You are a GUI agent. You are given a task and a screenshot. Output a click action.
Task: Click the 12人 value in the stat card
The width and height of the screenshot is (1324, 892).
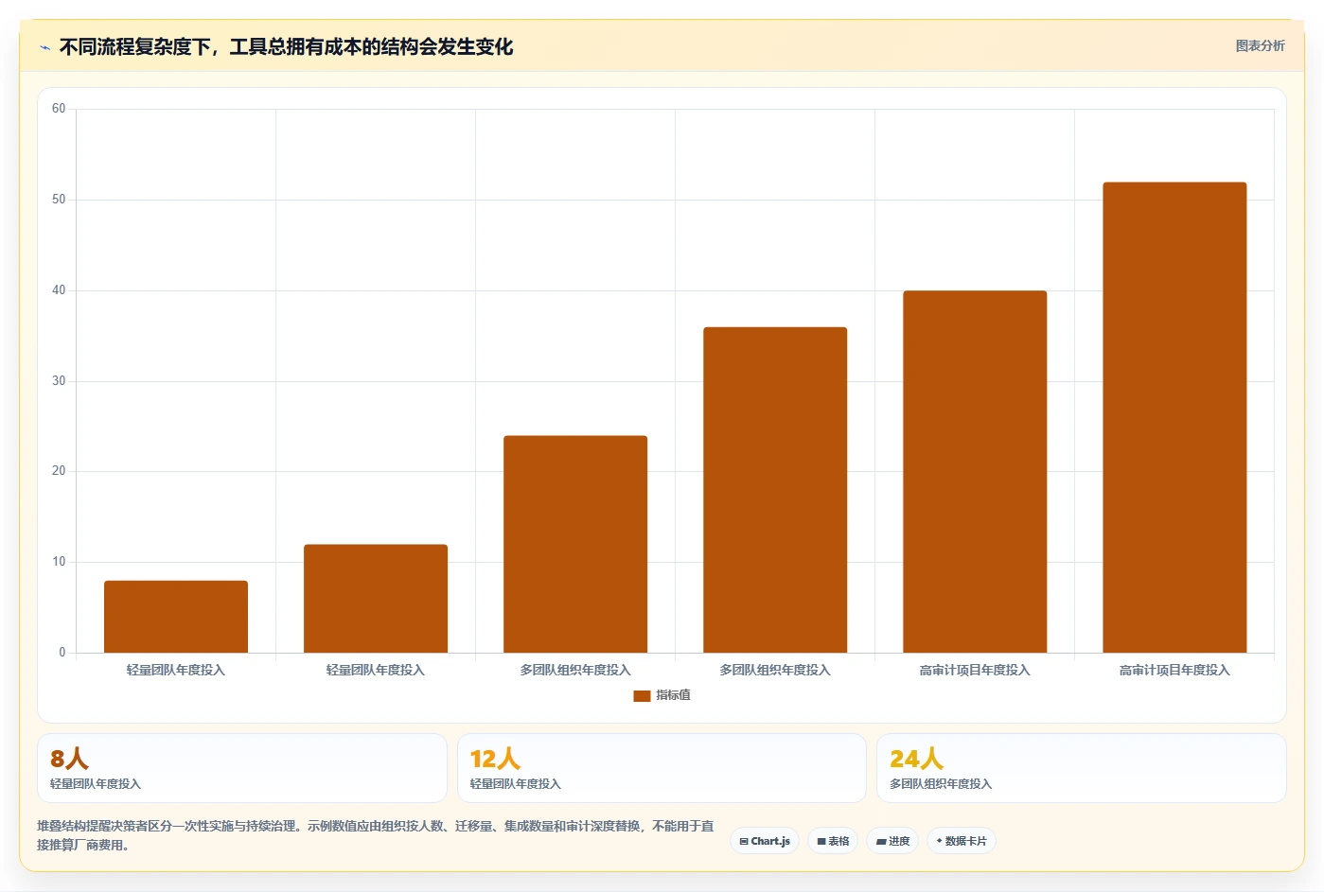point(495,759)
